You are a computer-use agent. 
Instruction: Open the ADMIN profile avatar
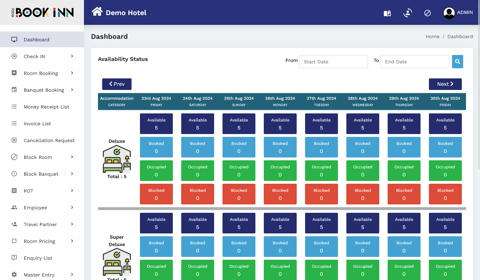pos(449,13)
